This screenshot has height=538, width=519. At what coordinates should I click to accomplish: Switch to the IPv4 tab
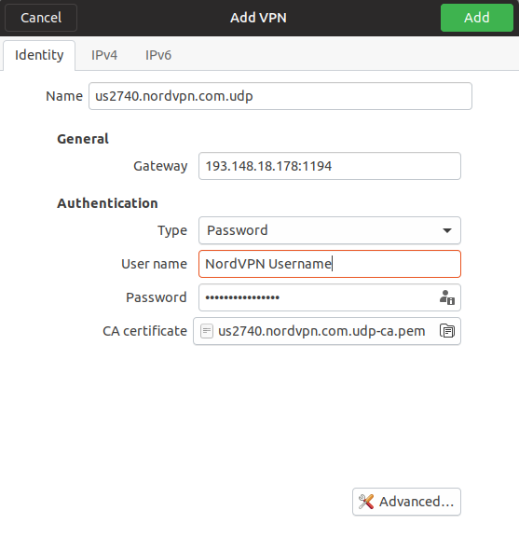tap(104, 55)
